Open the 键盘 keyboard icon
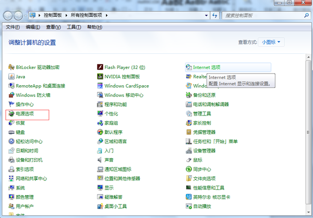 (x=11, y=132)
